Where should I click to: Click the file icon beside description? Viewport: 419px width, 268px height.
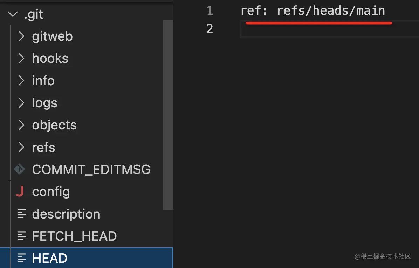point(22,214)
